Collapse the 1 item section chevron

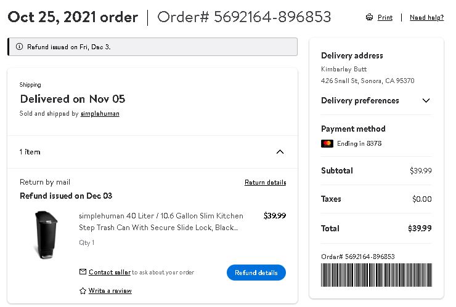pyautogui.click(x=280, y=152)
